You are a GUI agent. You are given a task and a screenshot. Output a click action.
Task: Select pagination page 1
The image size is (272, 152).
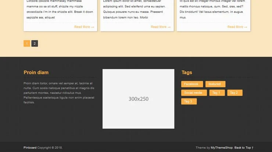[27, 44]
